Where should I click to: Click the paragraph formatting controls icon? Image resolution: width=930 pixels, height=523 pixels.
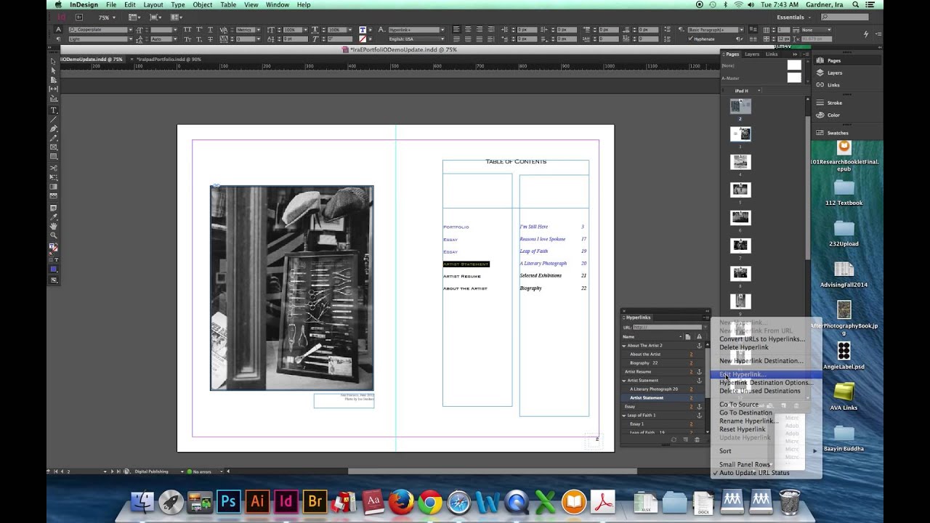59,38
